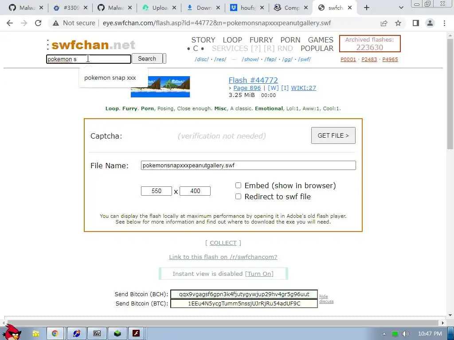Go to the /disc/ board link
This screenshot has height=340, width=454.
point(202,59)
